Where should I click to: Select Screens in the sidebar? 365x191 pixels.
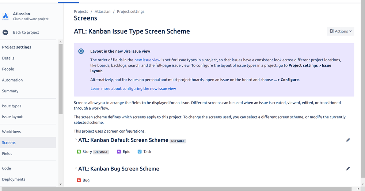pos(28,142)
